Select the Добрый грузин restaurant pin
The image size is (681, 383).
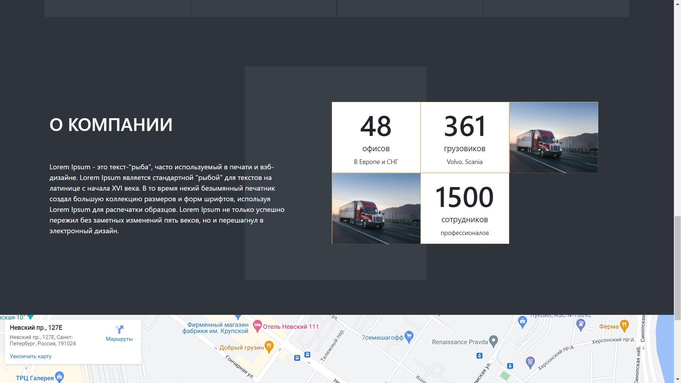pyautogui.click(x=269, y=347)
